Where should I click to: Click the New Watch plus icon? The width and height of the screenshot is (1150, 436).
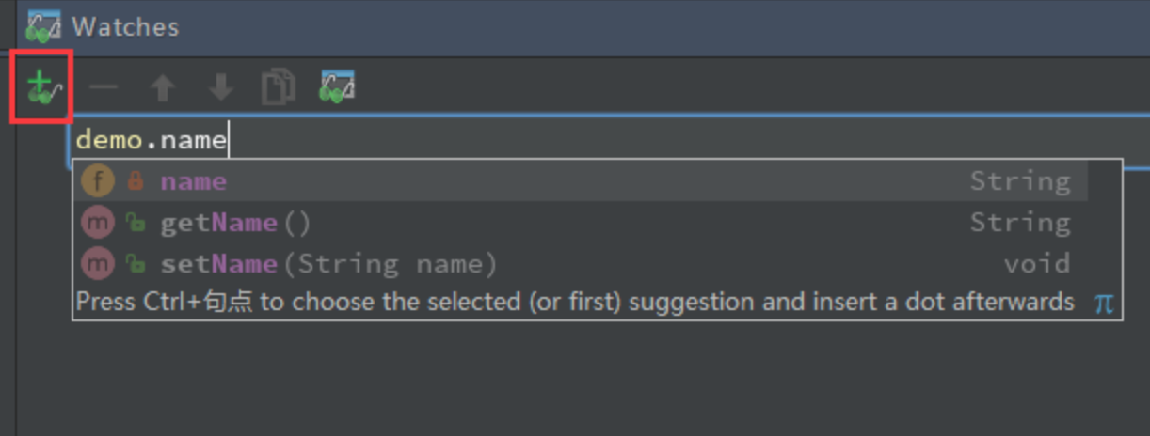(x=41, y=87)
